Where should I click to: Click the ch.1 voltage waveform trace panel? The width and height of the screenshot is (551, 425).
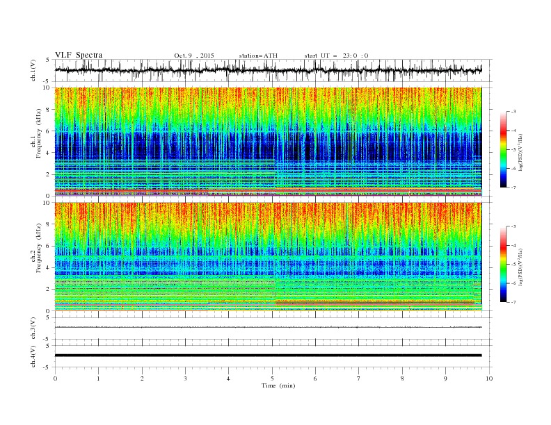click(273, 70)
